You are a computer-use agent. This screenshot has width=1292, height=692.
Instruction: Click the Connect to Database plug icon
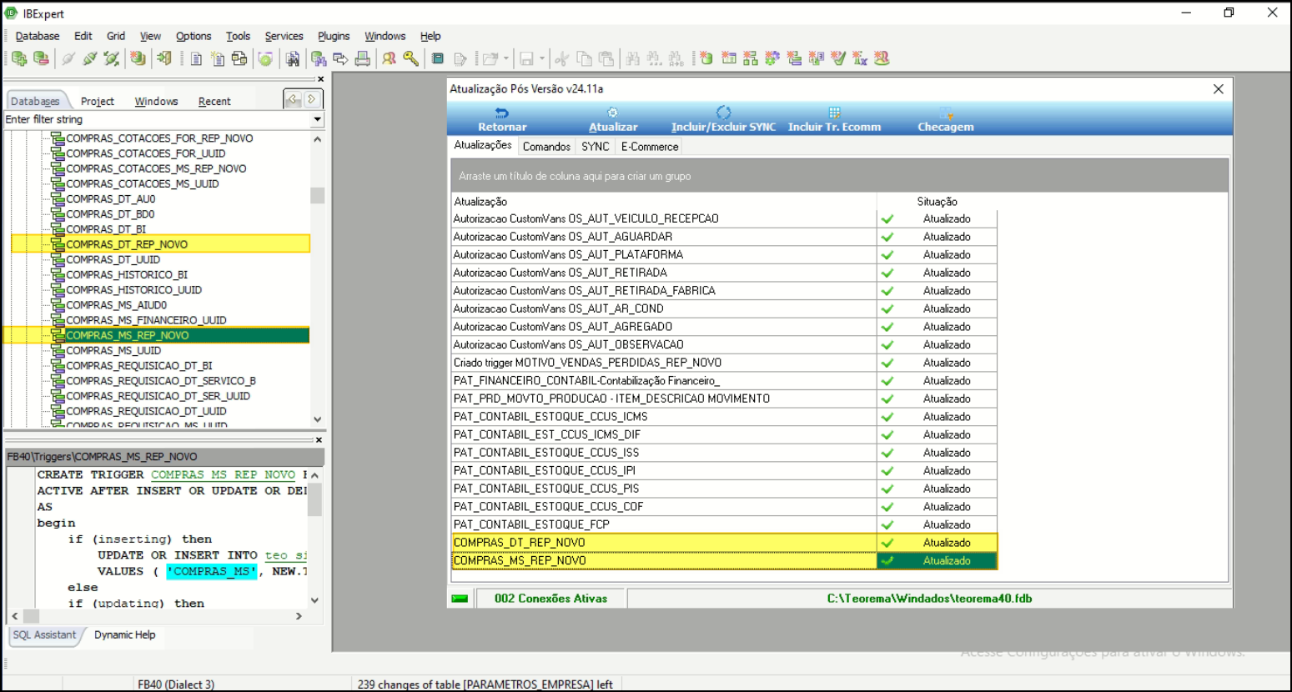click(x=68, y=58)
